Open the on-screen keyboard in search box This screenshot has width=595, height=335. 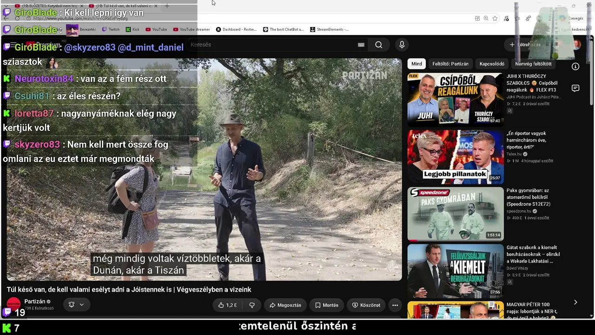(x=361, y=45)
